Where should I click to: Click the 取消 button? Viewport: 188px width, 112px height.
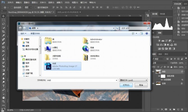pyautogui.click(x=141, y=85)
